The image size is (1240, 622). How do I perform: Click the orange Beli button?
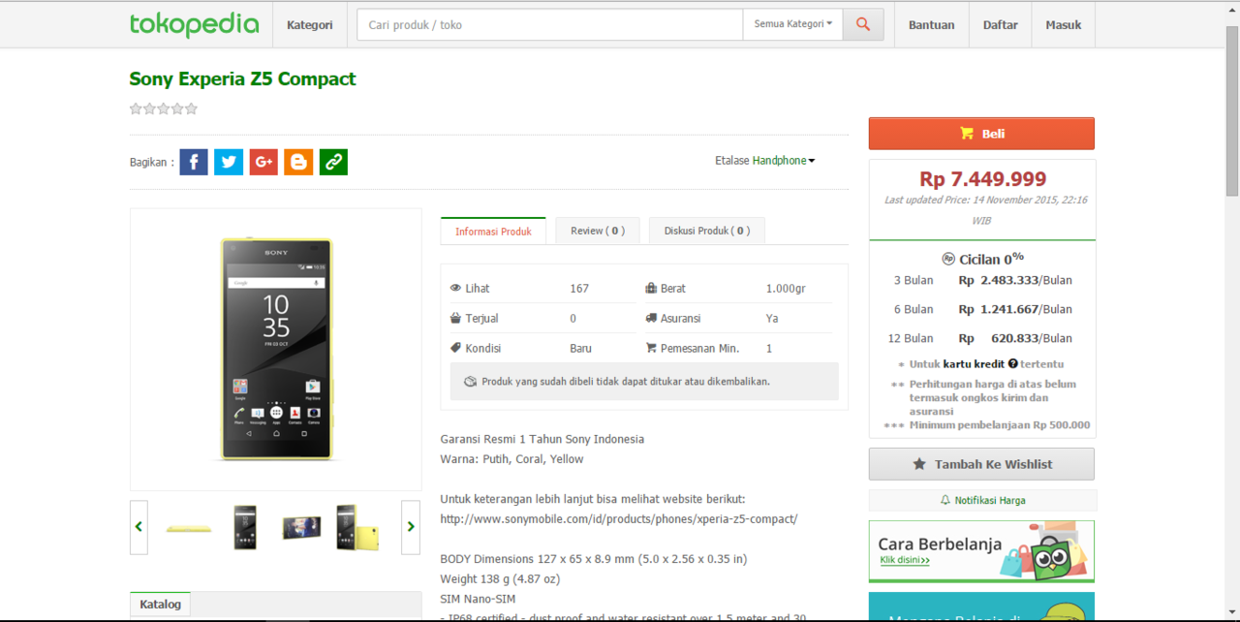[x=981, y=134]
